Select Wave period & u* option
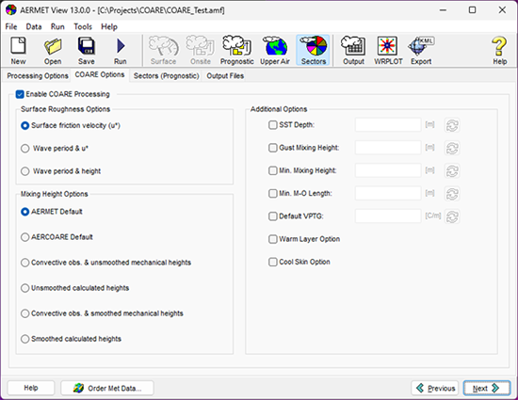The height and width of the screenshot is (400, 518). [24, 149]
